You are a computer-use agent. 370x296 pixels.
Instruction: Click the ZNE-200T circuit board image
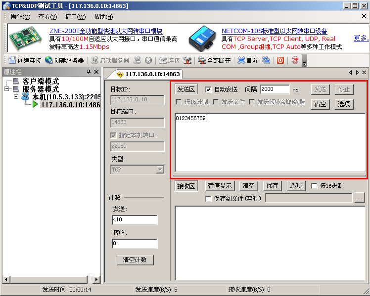(25, 38)
